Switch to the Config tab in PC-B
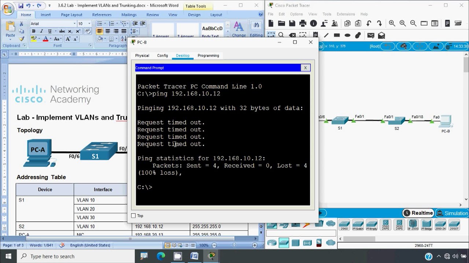This screenshot has height=263, width=469. (x=162, y=56)
